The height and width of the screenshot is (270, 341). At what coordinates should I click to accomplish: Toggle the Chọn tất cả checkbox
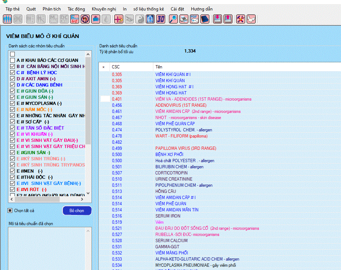pos(10,211)
